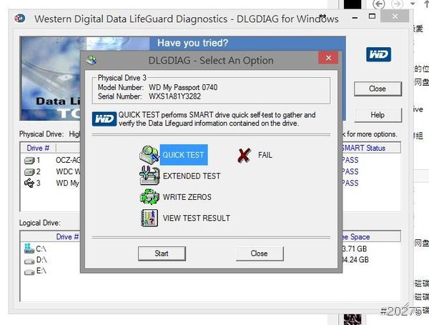
Task: Select physical drive 2 row icon
Action: coord(29,172)
